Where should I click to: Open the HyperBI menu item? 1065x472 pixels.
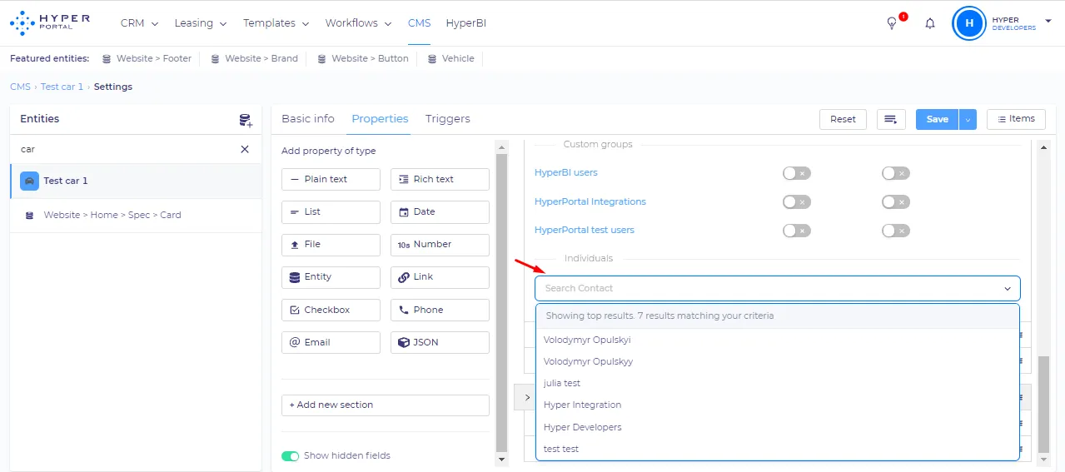[466, 23]
